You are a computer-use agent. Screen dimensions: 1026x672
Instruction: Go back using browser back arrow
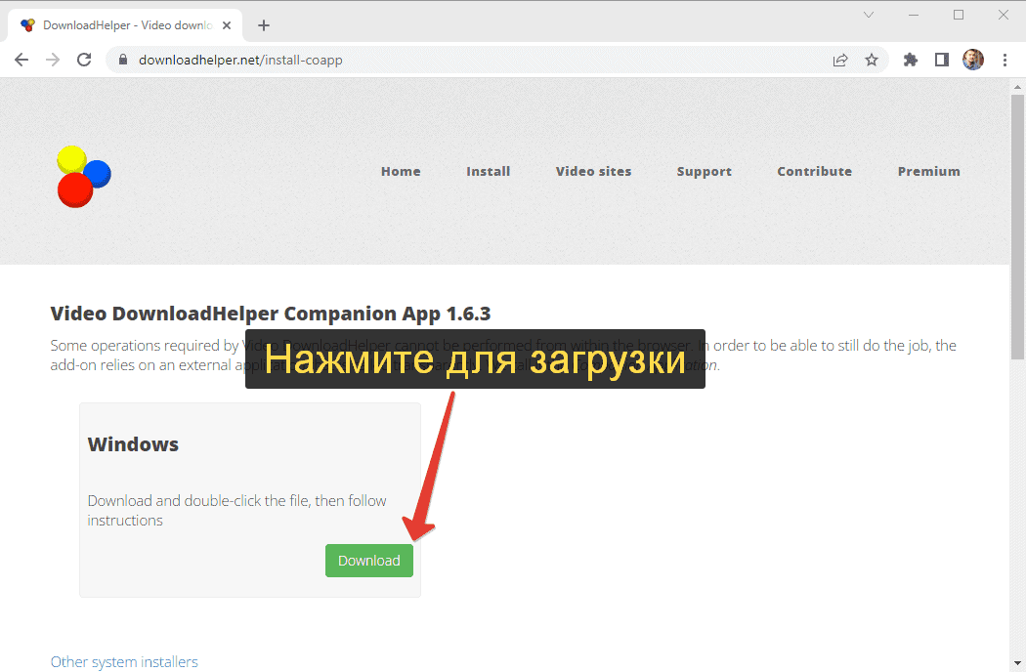point(21,60)
